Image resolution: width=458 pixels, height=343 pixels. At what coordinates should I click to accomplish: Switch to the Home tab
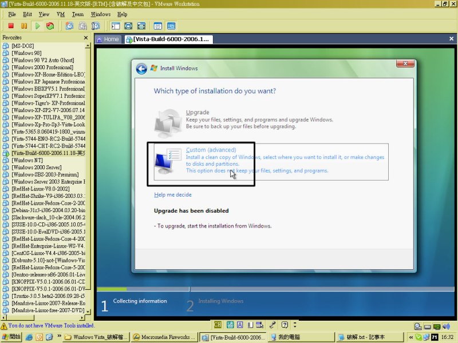point(108,39)
